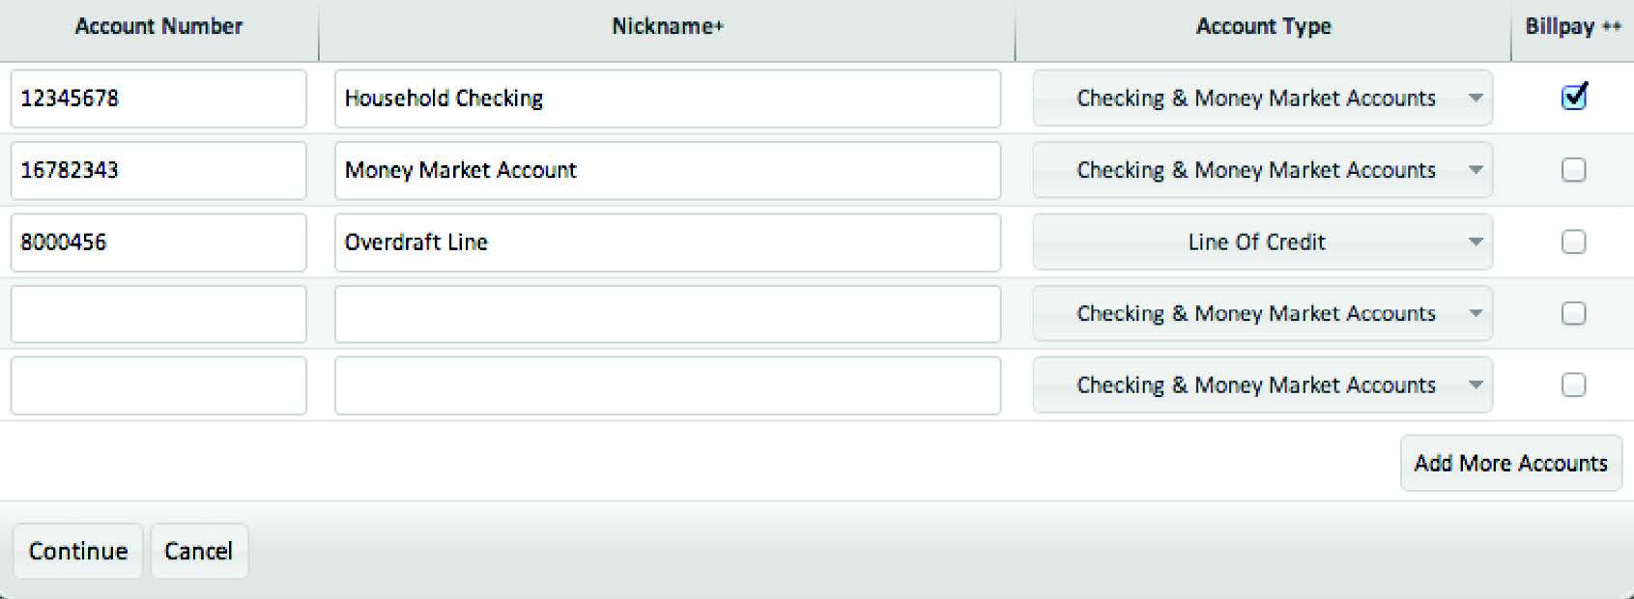Screen dimensions: 1634x599
Task: Open account type dropdown in fourth row
Action: tap(1263, 313)
